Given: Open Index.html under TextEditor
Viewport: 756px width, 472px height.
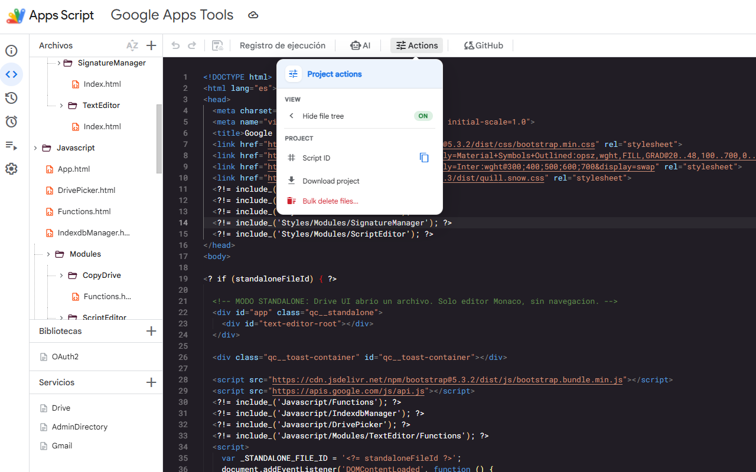Looking at the screenshot, I should pyautogui.click(x=102, y=127).
